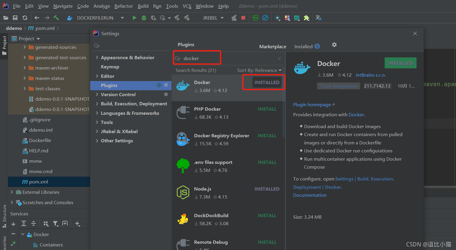Image resolution: width=456 pixels, height=250 pixels.
Task: Switch to the Marketplace tab
Action: [x=273, y=46]
